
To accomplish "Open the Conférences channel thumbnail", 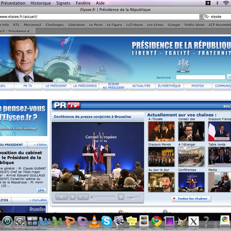I will point(191,182).
